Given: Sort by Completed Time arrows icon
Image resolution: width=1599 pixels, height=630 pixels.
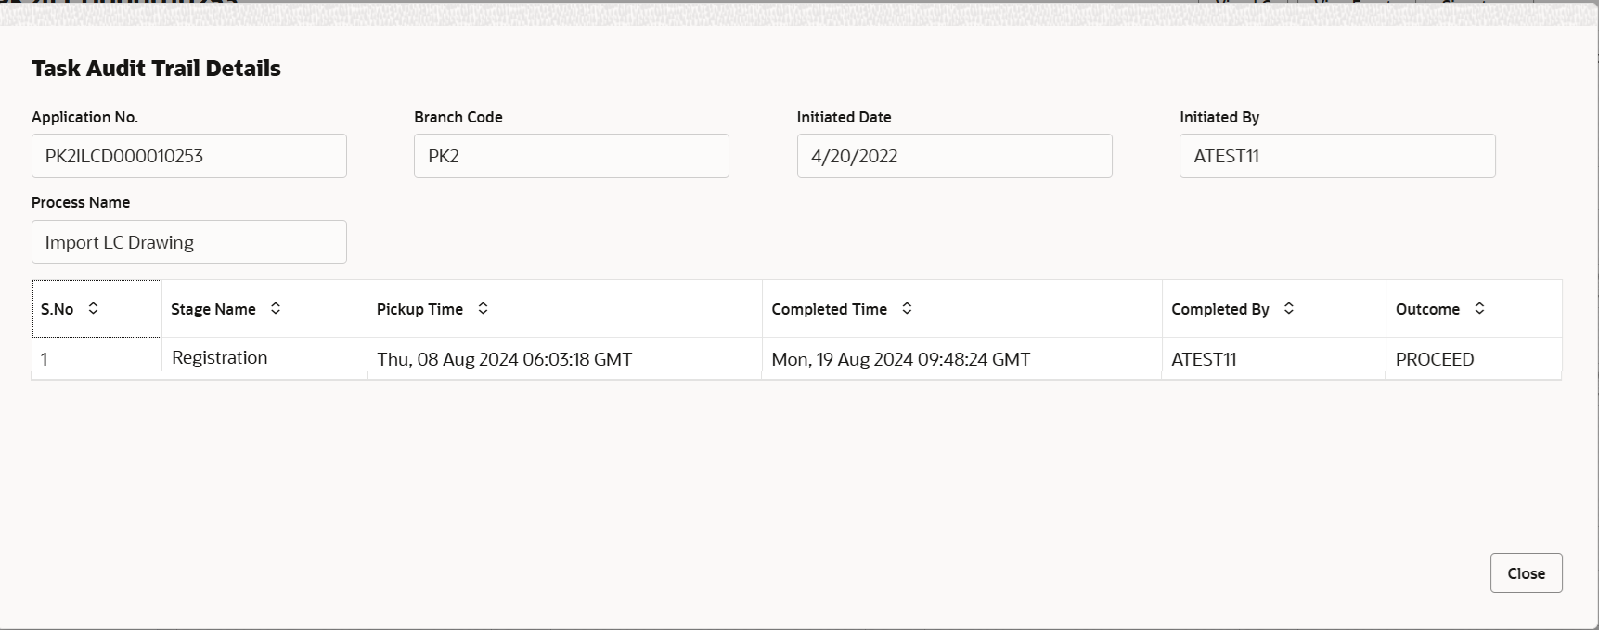Looking at the screenshot, I should point(907,308).
